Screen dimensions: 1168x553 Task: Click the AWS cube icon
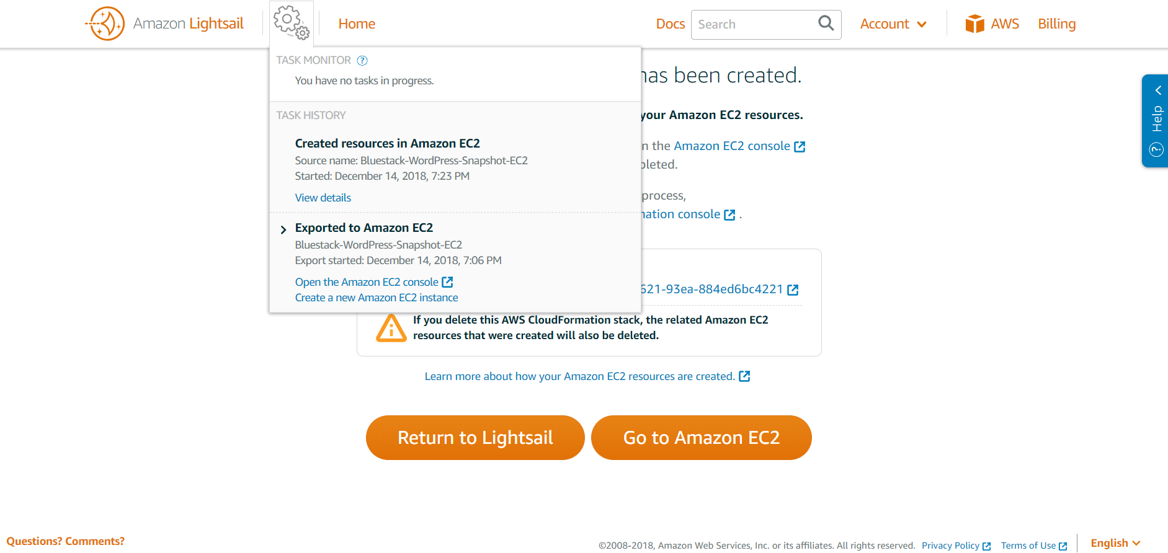(974, 24)
